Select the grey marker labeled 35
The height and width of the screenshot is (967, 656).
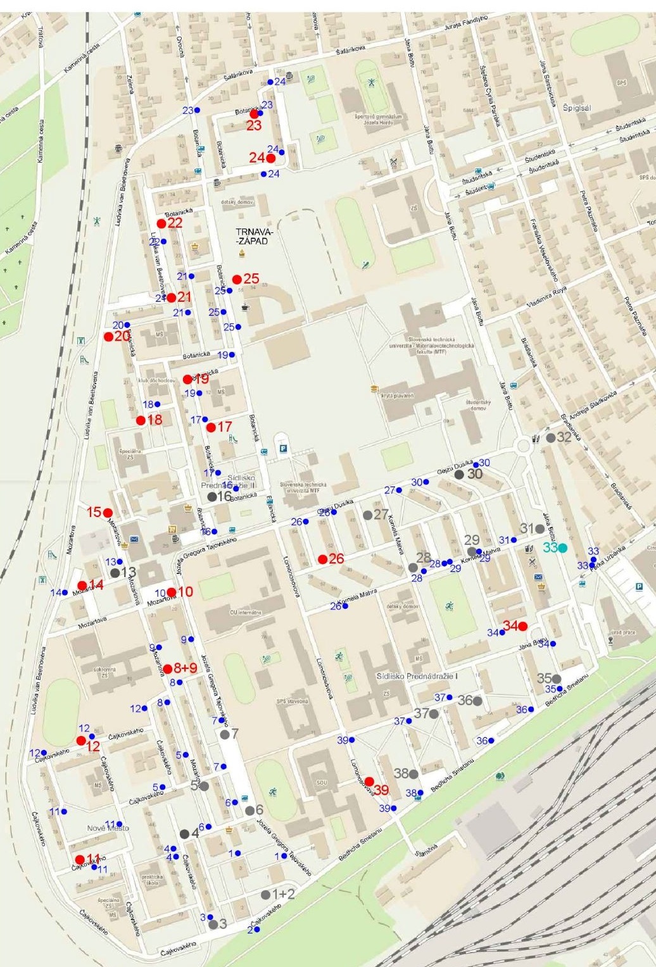tap(557, 678)
